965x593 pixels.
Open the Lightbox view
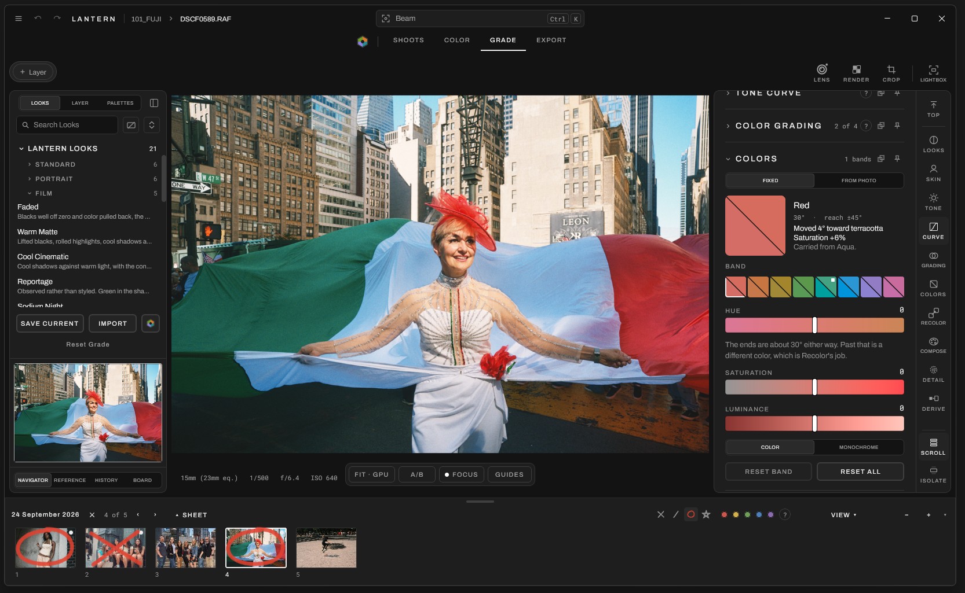(x=933, y=73)
